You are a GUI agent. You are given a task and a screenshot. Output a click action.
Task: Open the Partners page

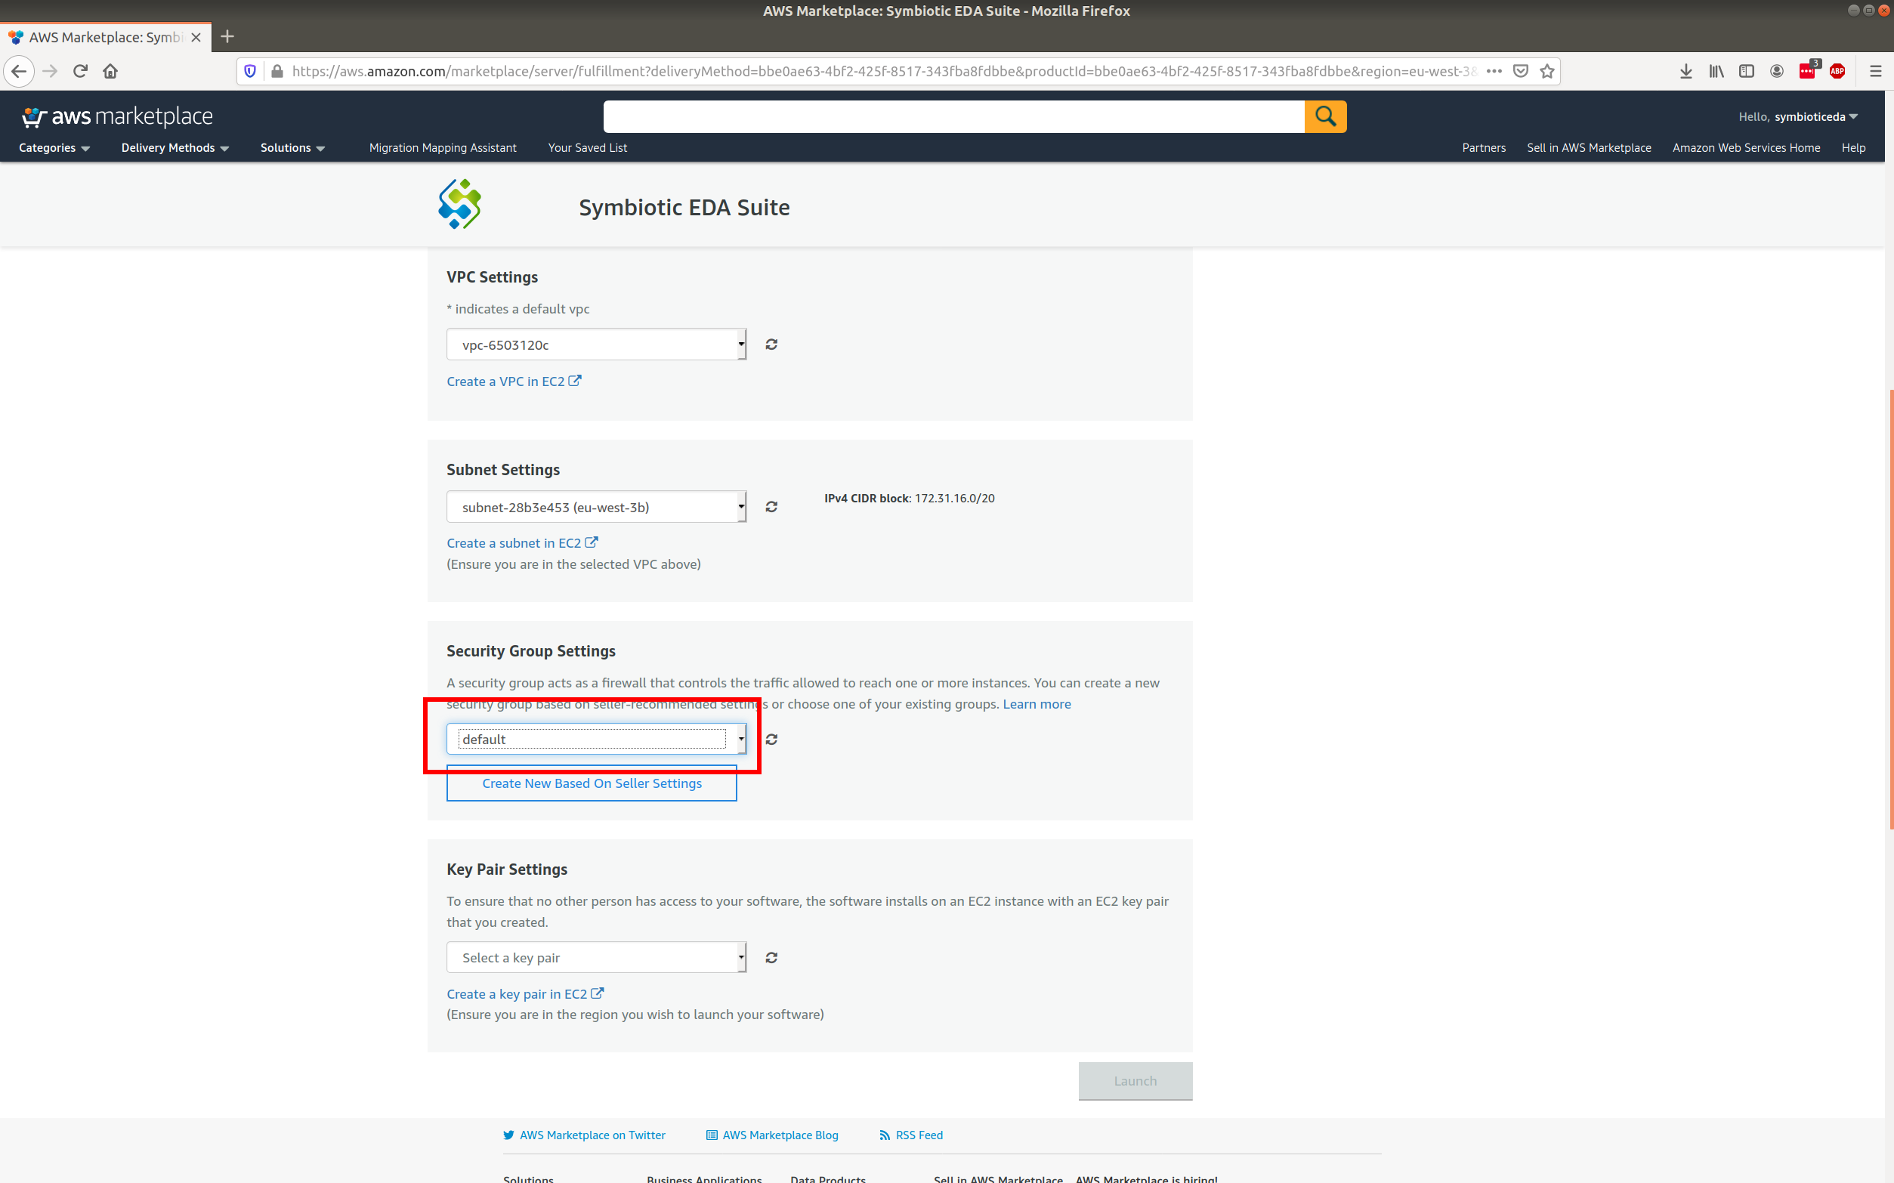[1484, 148]
